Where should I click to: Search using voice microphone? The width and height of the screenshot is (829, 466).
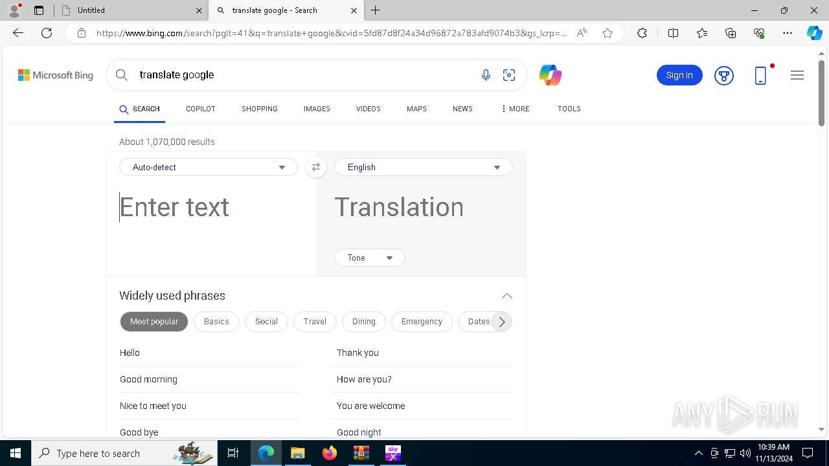pyautogui.click(x=486, y=75)
